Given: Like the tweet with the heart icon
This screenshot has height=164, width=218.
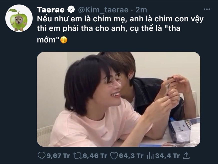Looking at the screenshot, I should (x=114, y=156).
